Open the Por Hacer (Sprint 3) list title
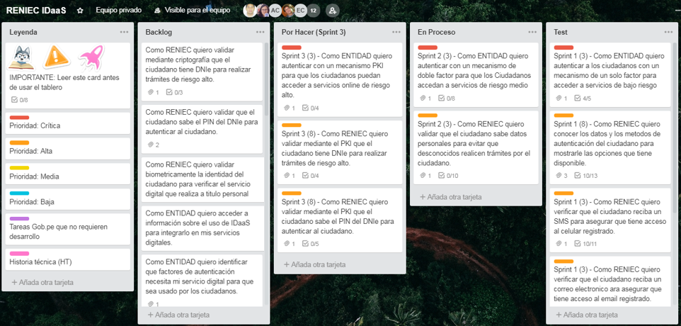 [314, 32]
